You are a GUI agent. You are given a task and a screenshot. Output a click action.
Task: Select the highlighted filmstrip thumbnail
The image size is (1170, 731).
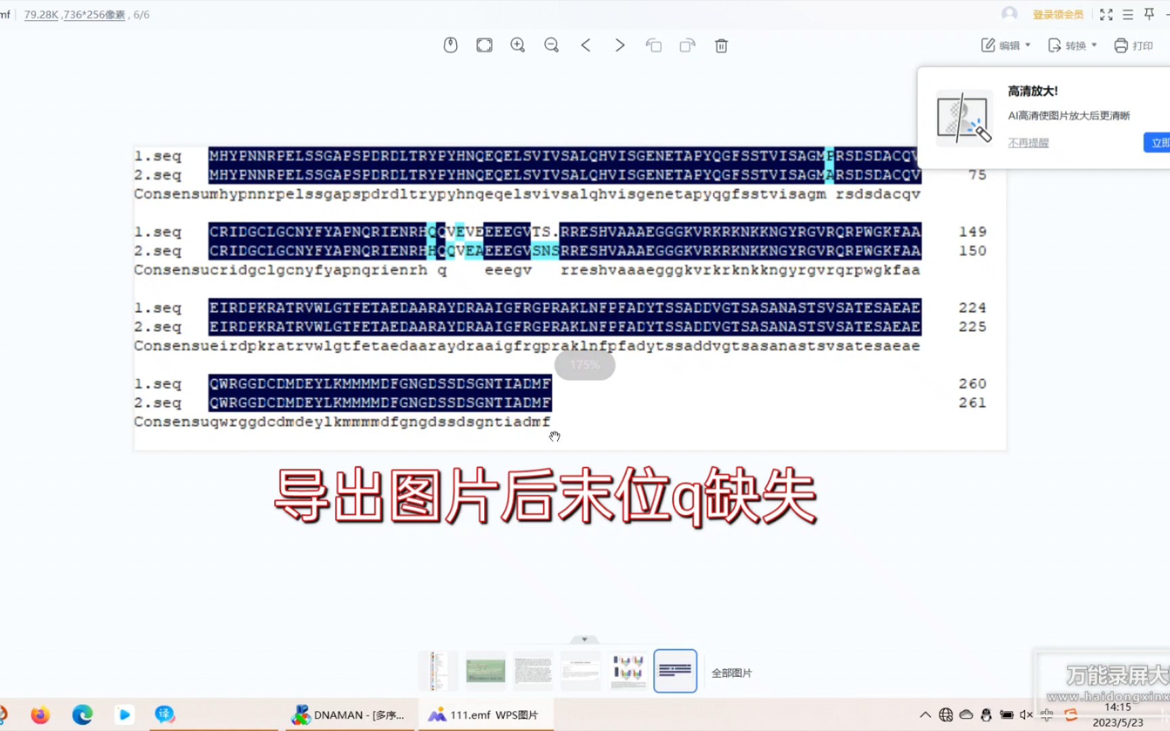675,671
